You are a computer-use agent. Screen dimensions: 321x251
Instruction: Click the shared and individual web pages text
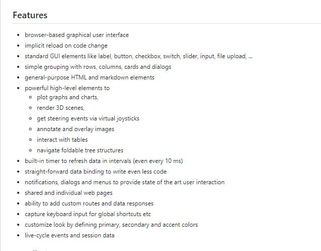[x=68, y=193]
